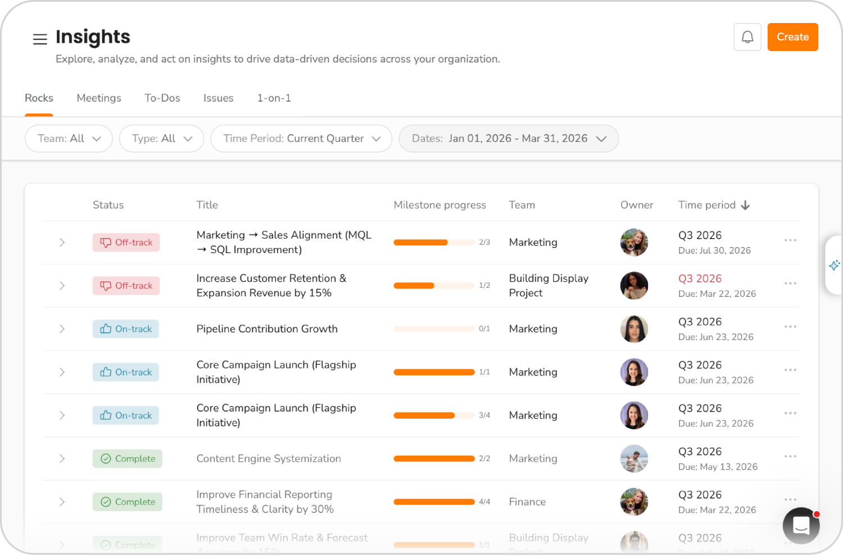843x555 pixels.
Task: Open ellipsis menu for Increase Customer Retention rock
Action: pos(790,283)
